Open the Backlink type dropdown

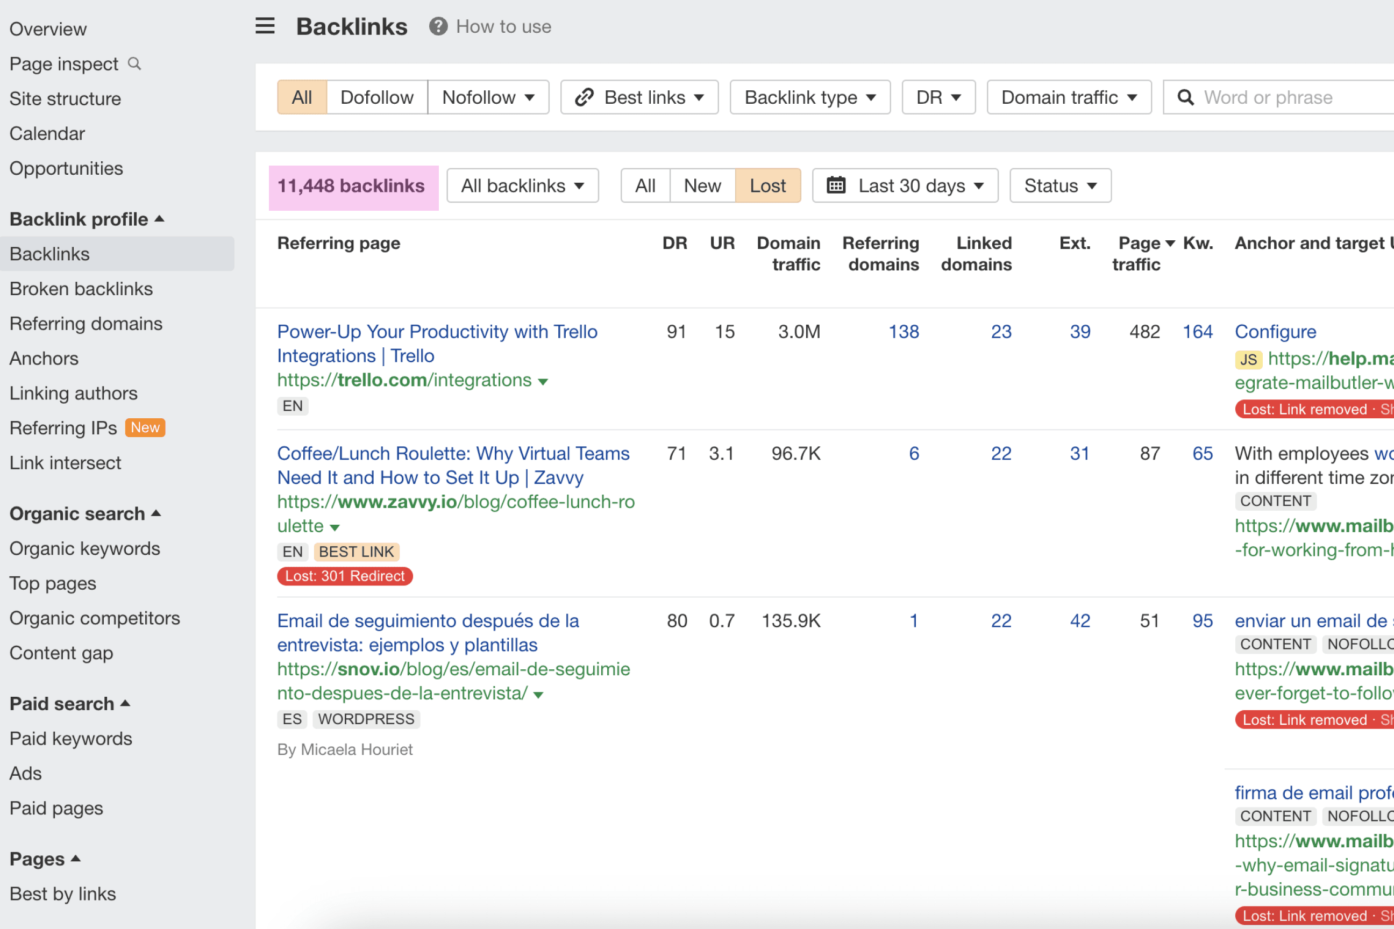click(x=809, y=97)
